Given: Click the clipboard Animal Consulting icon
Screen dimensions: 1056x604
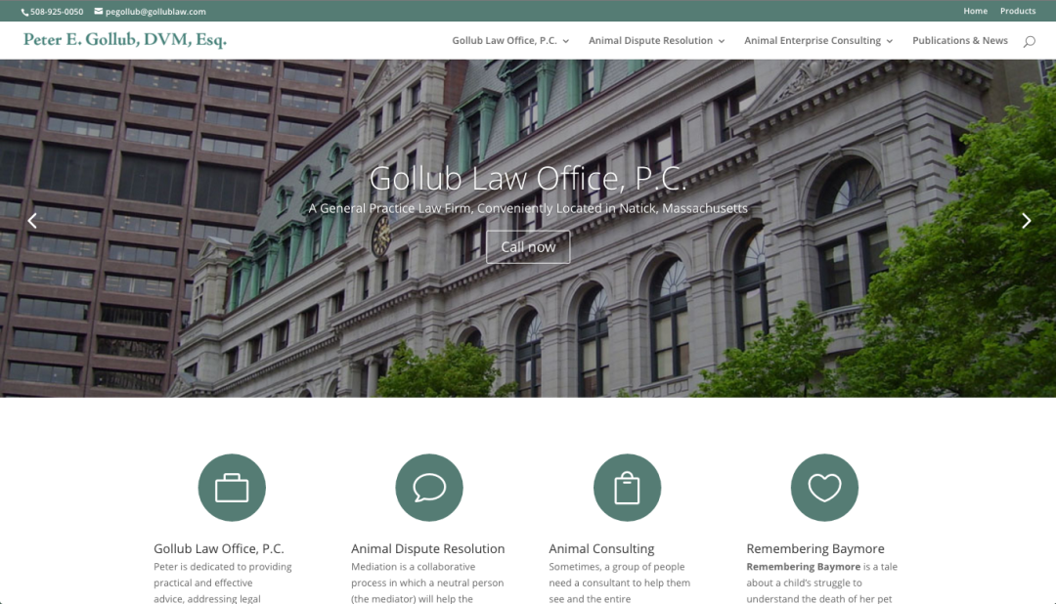Looking at the screenshot, I should 627,488.
